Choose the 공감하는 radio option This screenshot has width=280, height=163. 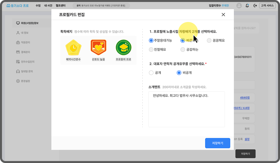[x=182, y=50]
